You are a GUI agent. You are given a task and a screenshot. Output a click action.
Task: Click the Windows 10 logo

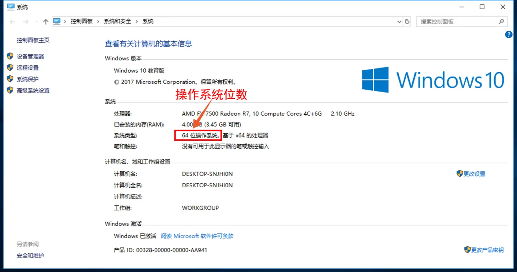tap(433, 80)
